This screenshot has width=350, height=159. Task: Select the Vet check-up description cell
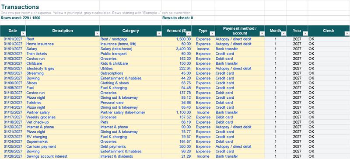coord(63,122)
